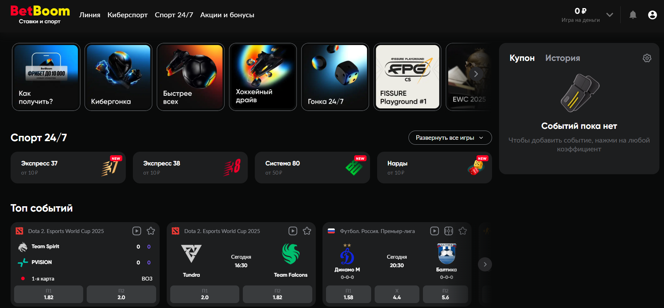Click Team Spirit team logo

23,247
